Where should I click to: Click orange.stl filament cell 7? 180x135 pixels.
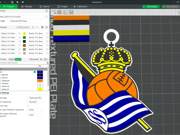(x=40, y=81)
